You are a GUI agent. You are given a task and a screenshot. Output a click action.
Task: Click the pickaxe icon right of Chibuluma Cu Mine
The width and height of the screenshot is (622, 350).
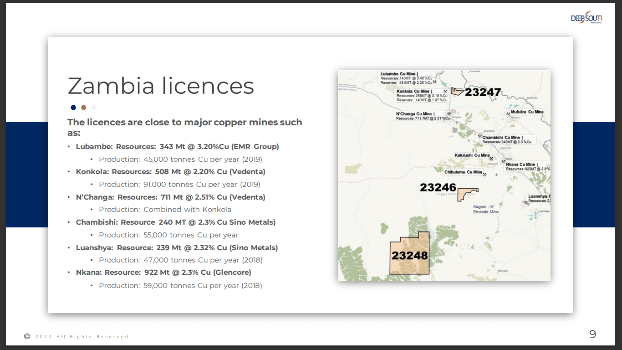(x=484, y=174)
